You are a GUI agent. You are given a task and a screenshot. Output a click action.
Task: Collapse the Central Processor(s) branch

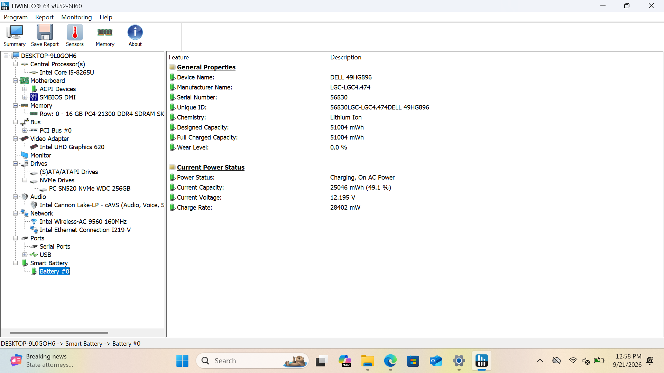[x=16, y=64]
